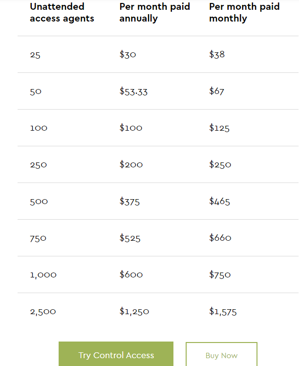Select the $200 annual price cell
Screen dimensions: 299x366
131,165
